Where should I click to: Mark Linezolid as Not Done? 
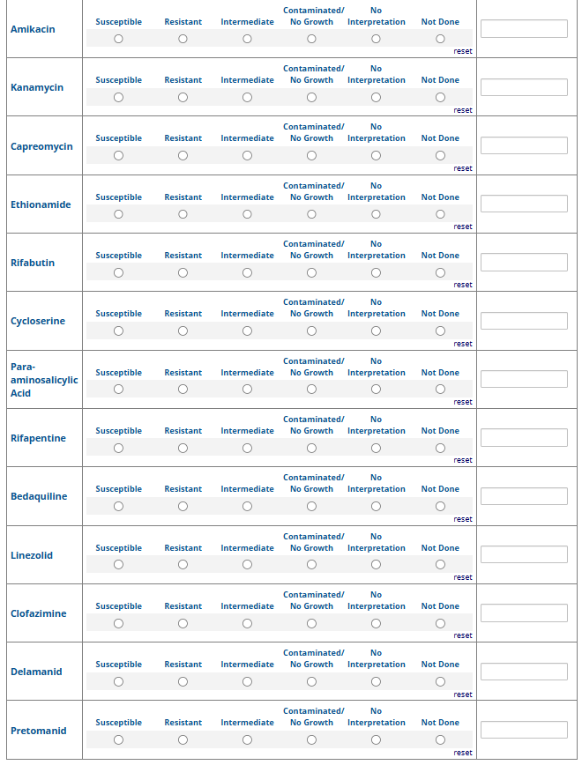pos(440,565)
